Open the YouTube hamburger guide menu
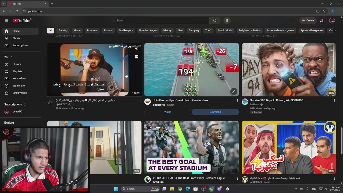 (6, 20)
